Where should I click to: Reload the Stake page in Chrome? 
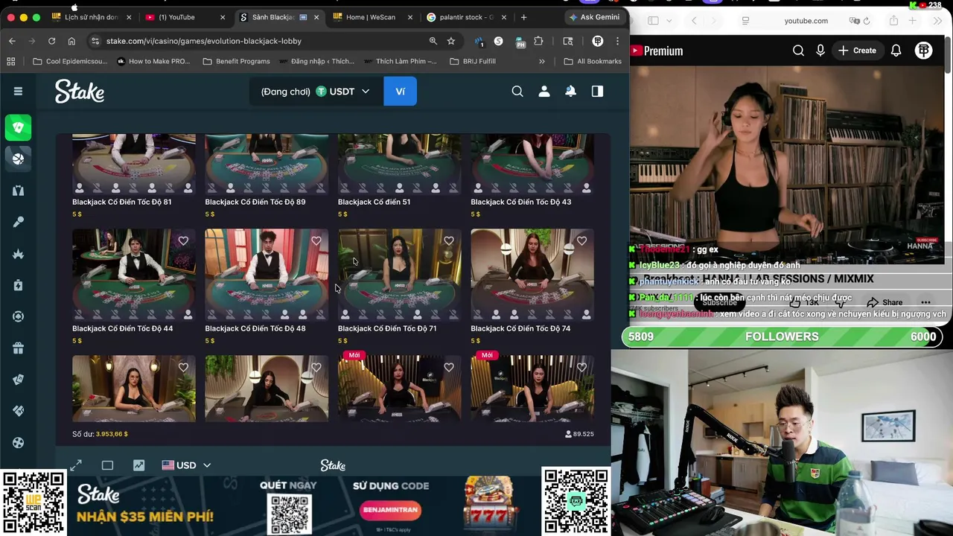51,41
